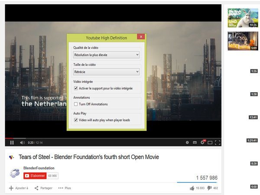Open the Qualité de la vidéo dropdown
The height and width of the screenshot is (195, 260).
pos(106,55)
